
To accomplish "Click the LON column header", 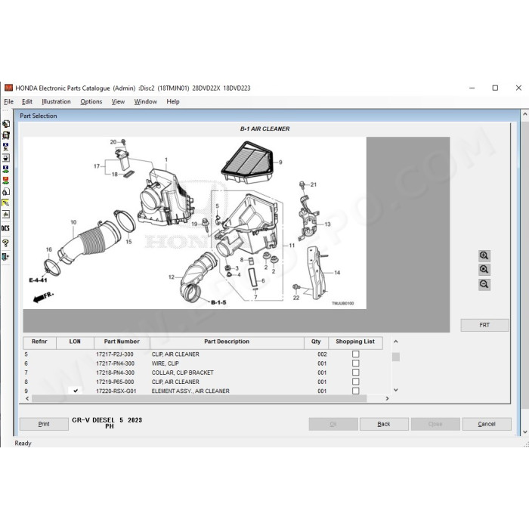I will pyautogui.click(x=75, y=342).
